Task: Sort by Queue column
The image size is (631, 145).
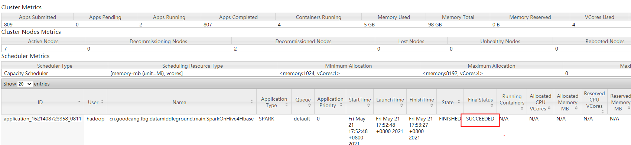Action: tap(303, 102)
